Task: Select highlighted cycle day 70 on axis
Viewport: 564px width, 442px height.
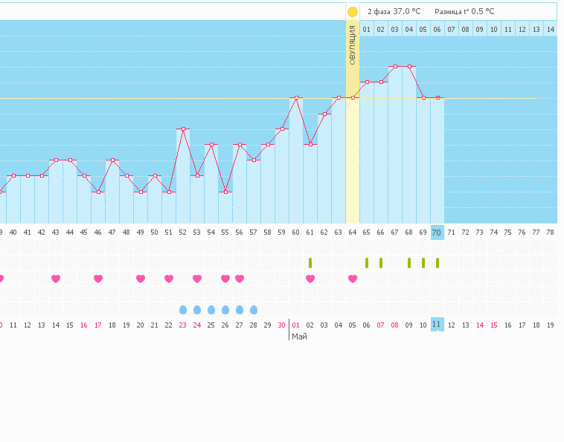Action: click(438, 233)
